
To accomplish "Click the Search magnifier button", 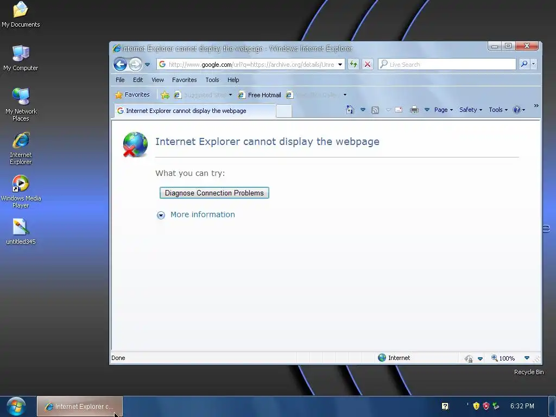I will [524, 64].
